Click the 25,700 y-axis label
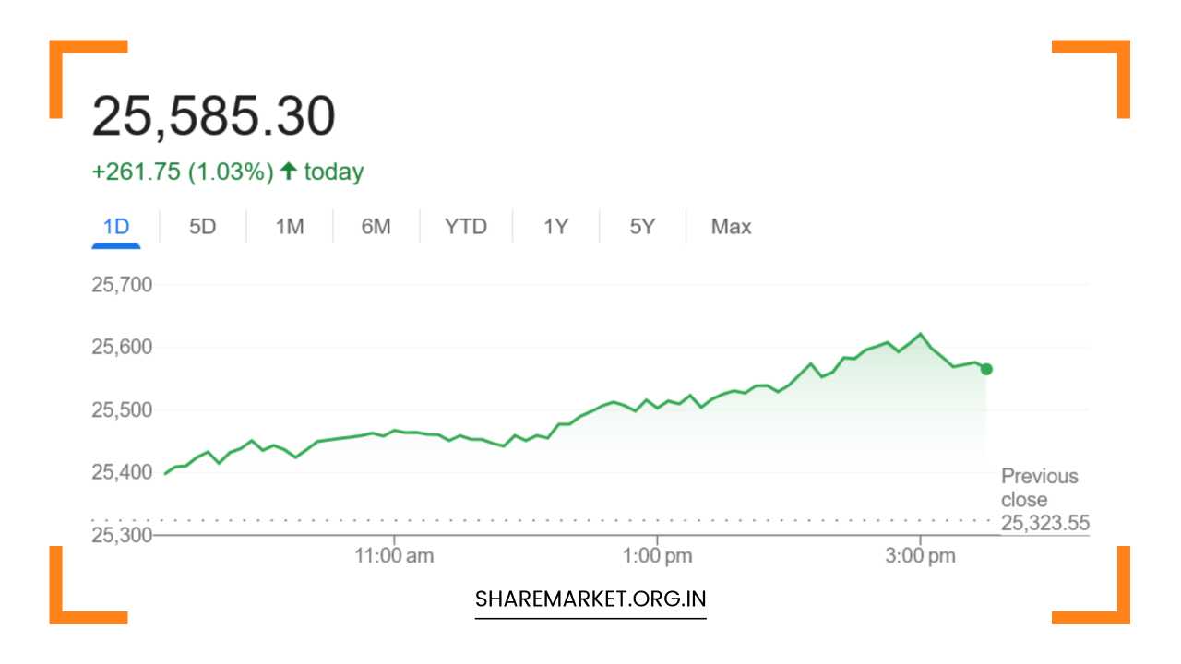 [x=122, y=285]
